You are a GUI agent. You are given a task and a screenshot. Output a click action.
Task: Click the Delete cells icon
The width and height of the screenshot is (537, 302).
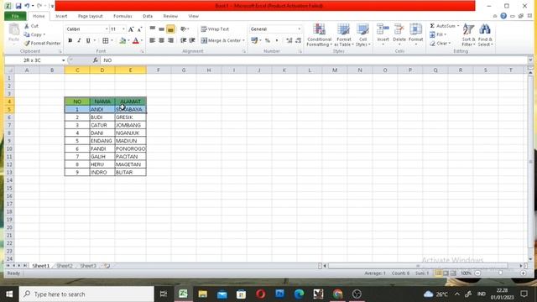click(x=399, y=29)
